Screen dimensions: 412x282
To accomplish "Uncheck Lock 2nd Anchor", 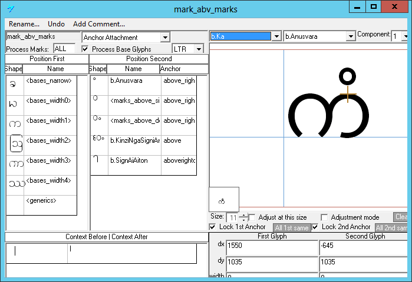I will coord(315,227).
